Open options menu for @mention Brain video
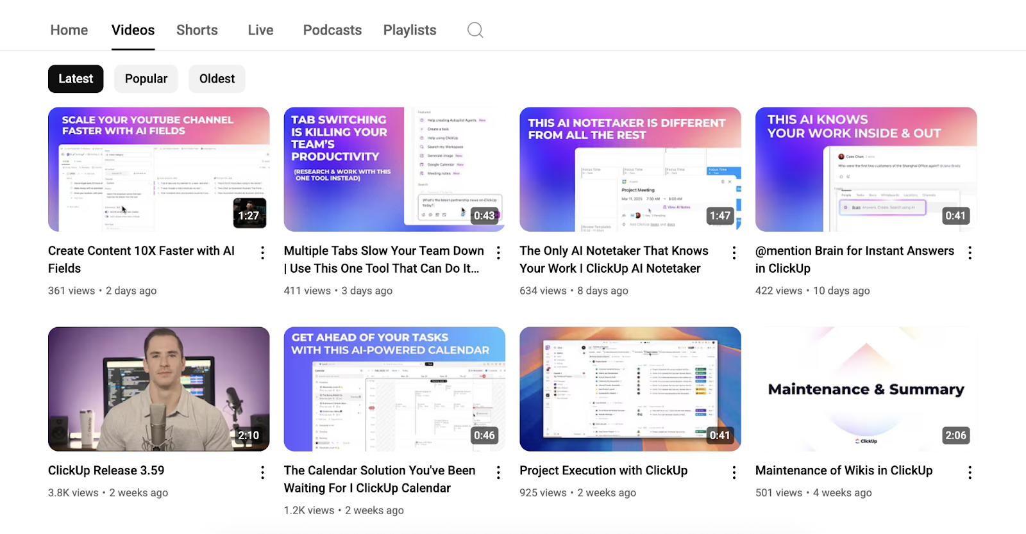The height and width of the screenshot is (534, 1026). pyautogui.click(x=970, y=253)
